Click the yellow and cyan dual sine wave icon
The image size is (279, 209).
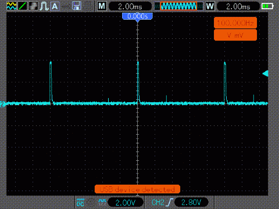[x=12, y=6]
